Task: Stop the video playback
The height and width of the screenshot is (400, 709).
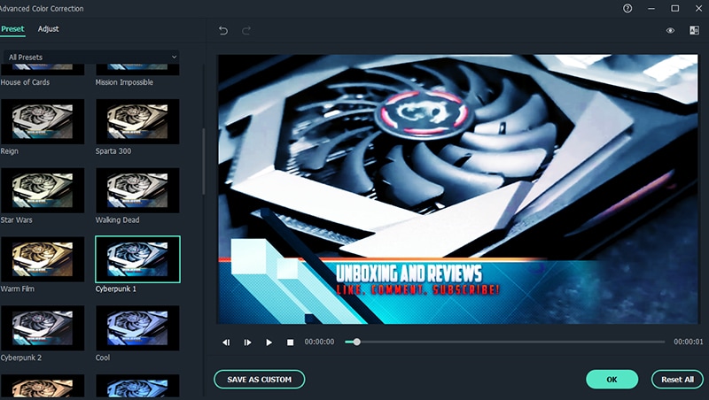Action: (x=291, y=342)
